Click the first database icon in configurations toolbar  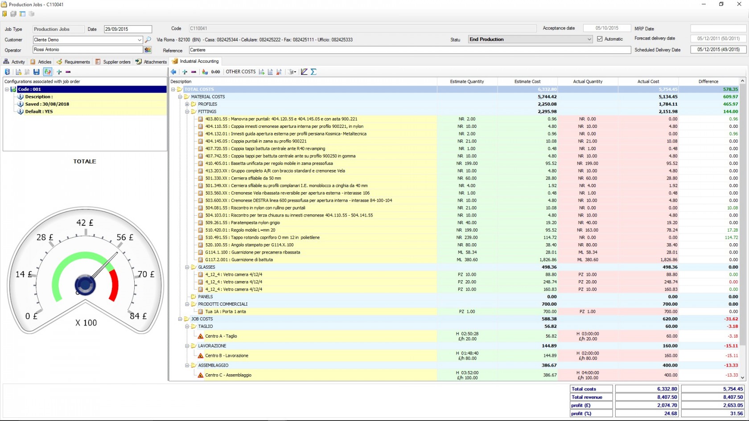[x=7, y=72]
